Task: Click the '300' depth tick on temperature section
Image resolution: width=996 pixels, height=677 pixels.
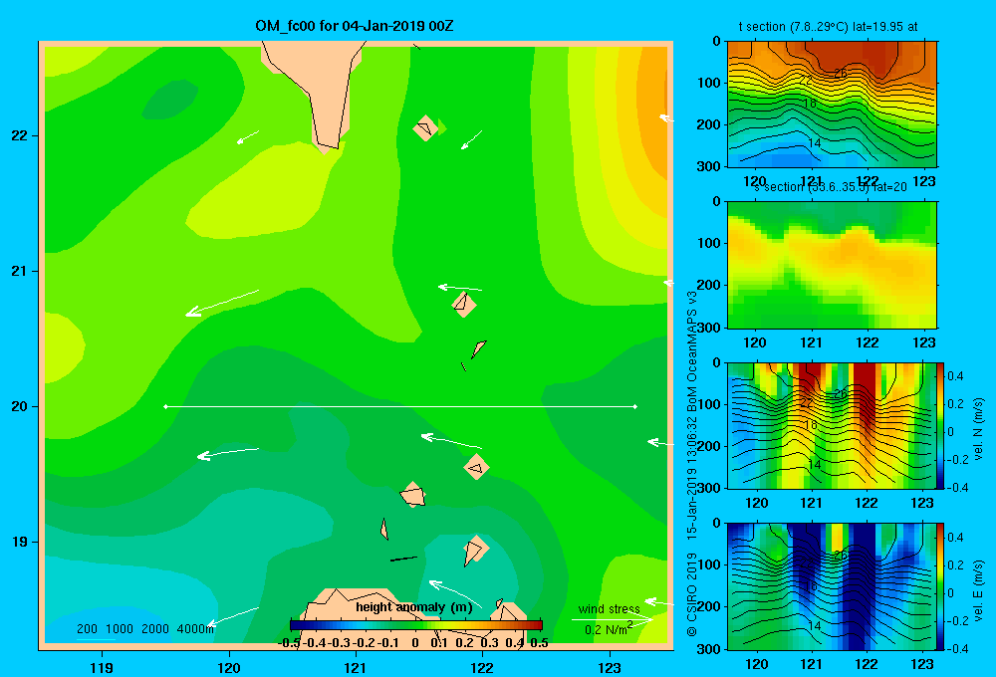Action: click(709, 166)
